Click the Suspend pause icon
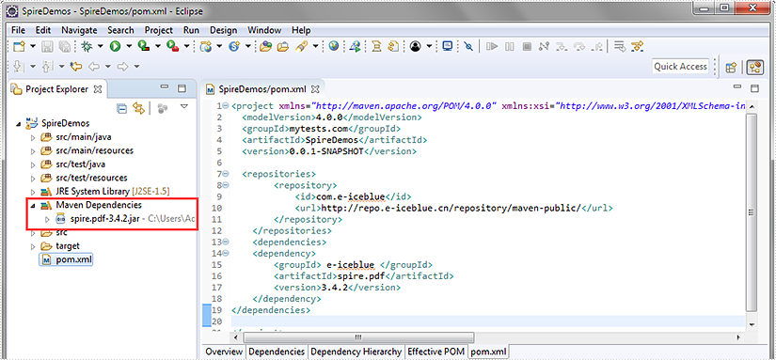Viewport: 776px width, 360px height. click(509, 46)
